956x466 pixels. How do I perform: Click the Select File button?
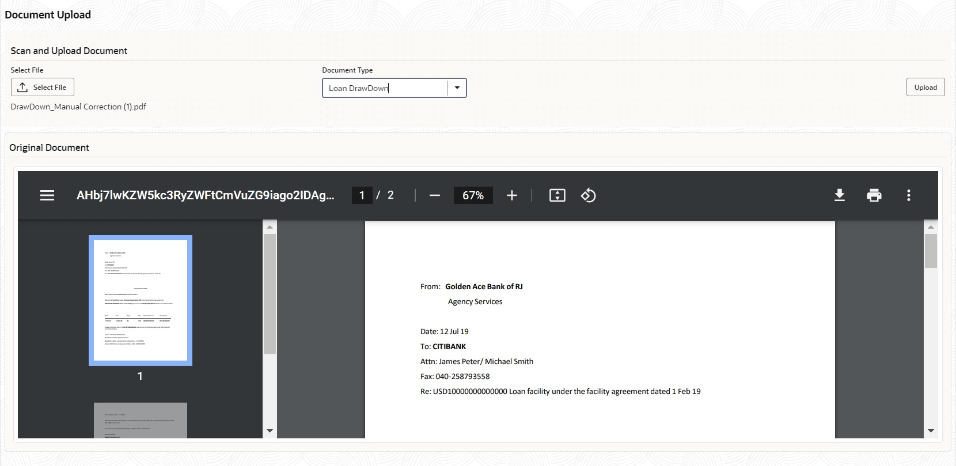coord(43,87)
